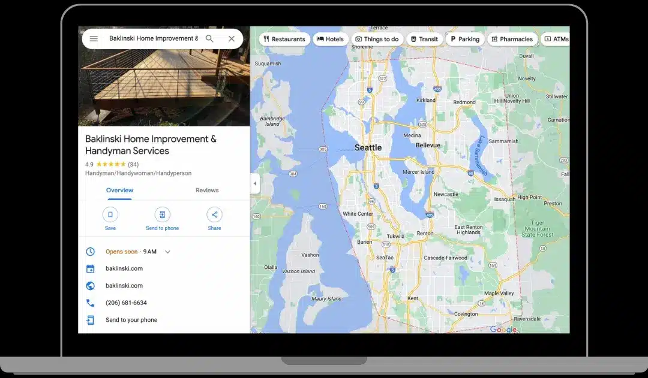Click the Seattle label on map
Screen dimensions: 648x378
[368, 148]
